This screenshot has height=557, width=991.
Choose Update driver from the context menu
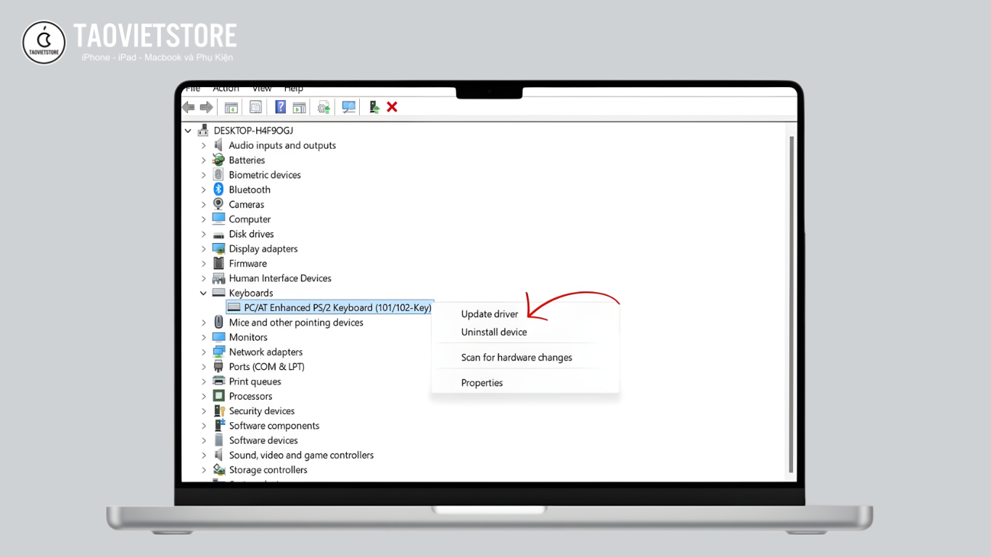point(490,314)
